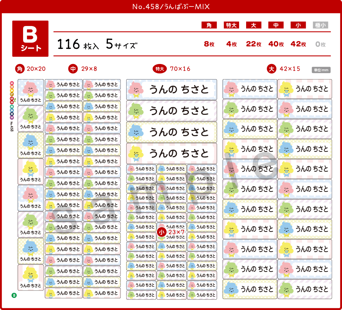Select the 小 size tag in header

tap(298, 25)
